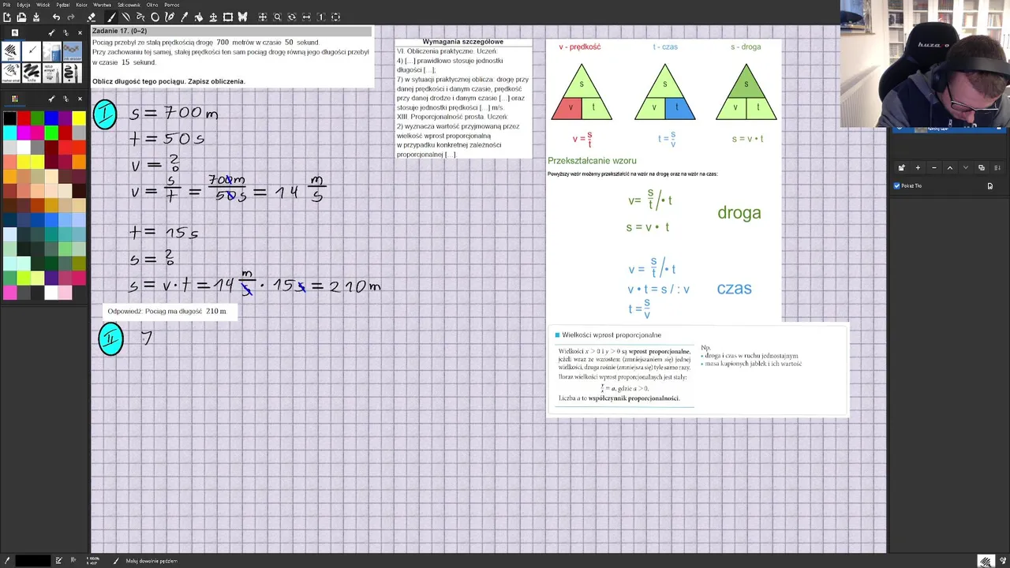
Task: Select the inking tool
Action: coord(170,17)
